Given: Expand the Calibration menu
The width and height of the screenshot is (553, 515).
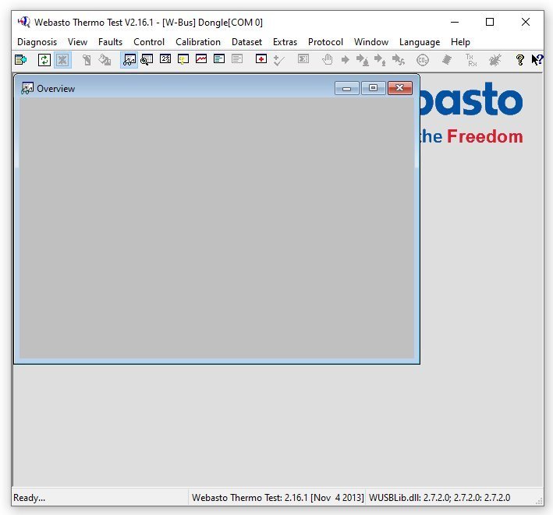Looking at the screenshot, I should tap(198, 42).
